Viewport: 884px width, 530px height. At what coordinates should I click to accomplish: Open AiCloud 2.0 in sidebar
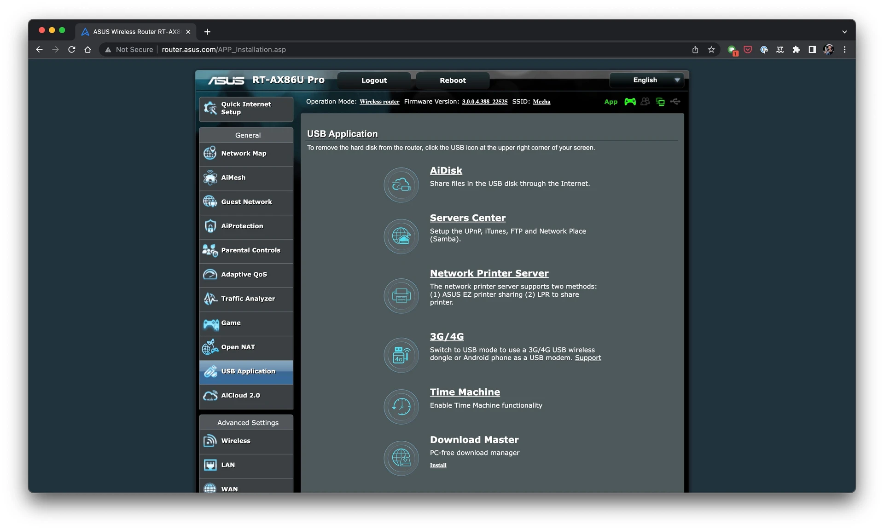click(246, 396)
